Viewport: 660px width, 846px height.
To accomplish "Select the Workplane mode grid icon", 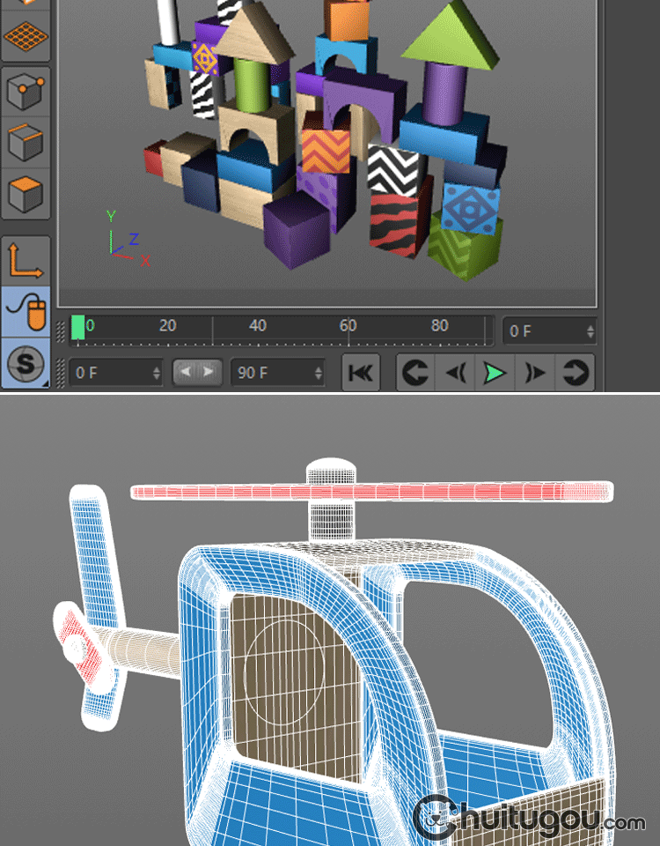I will pyautogui.click(x=26, y=36).
